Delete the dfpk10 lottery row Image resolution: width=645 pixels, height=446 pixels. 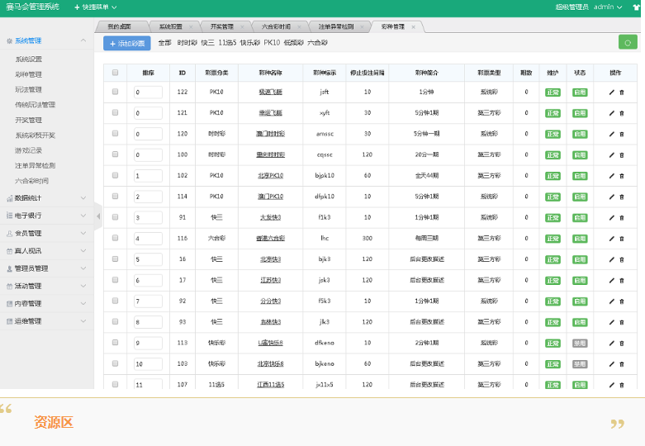tap(622, 197)
